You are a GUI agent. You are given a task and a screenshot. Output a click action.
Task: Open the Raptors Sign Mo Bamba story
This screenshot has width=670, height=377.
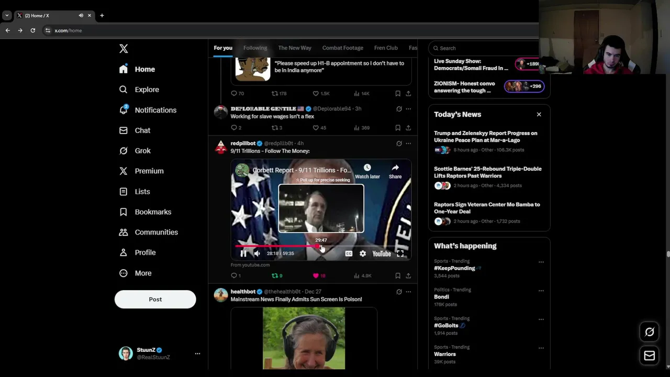click(x=489, y=213)
